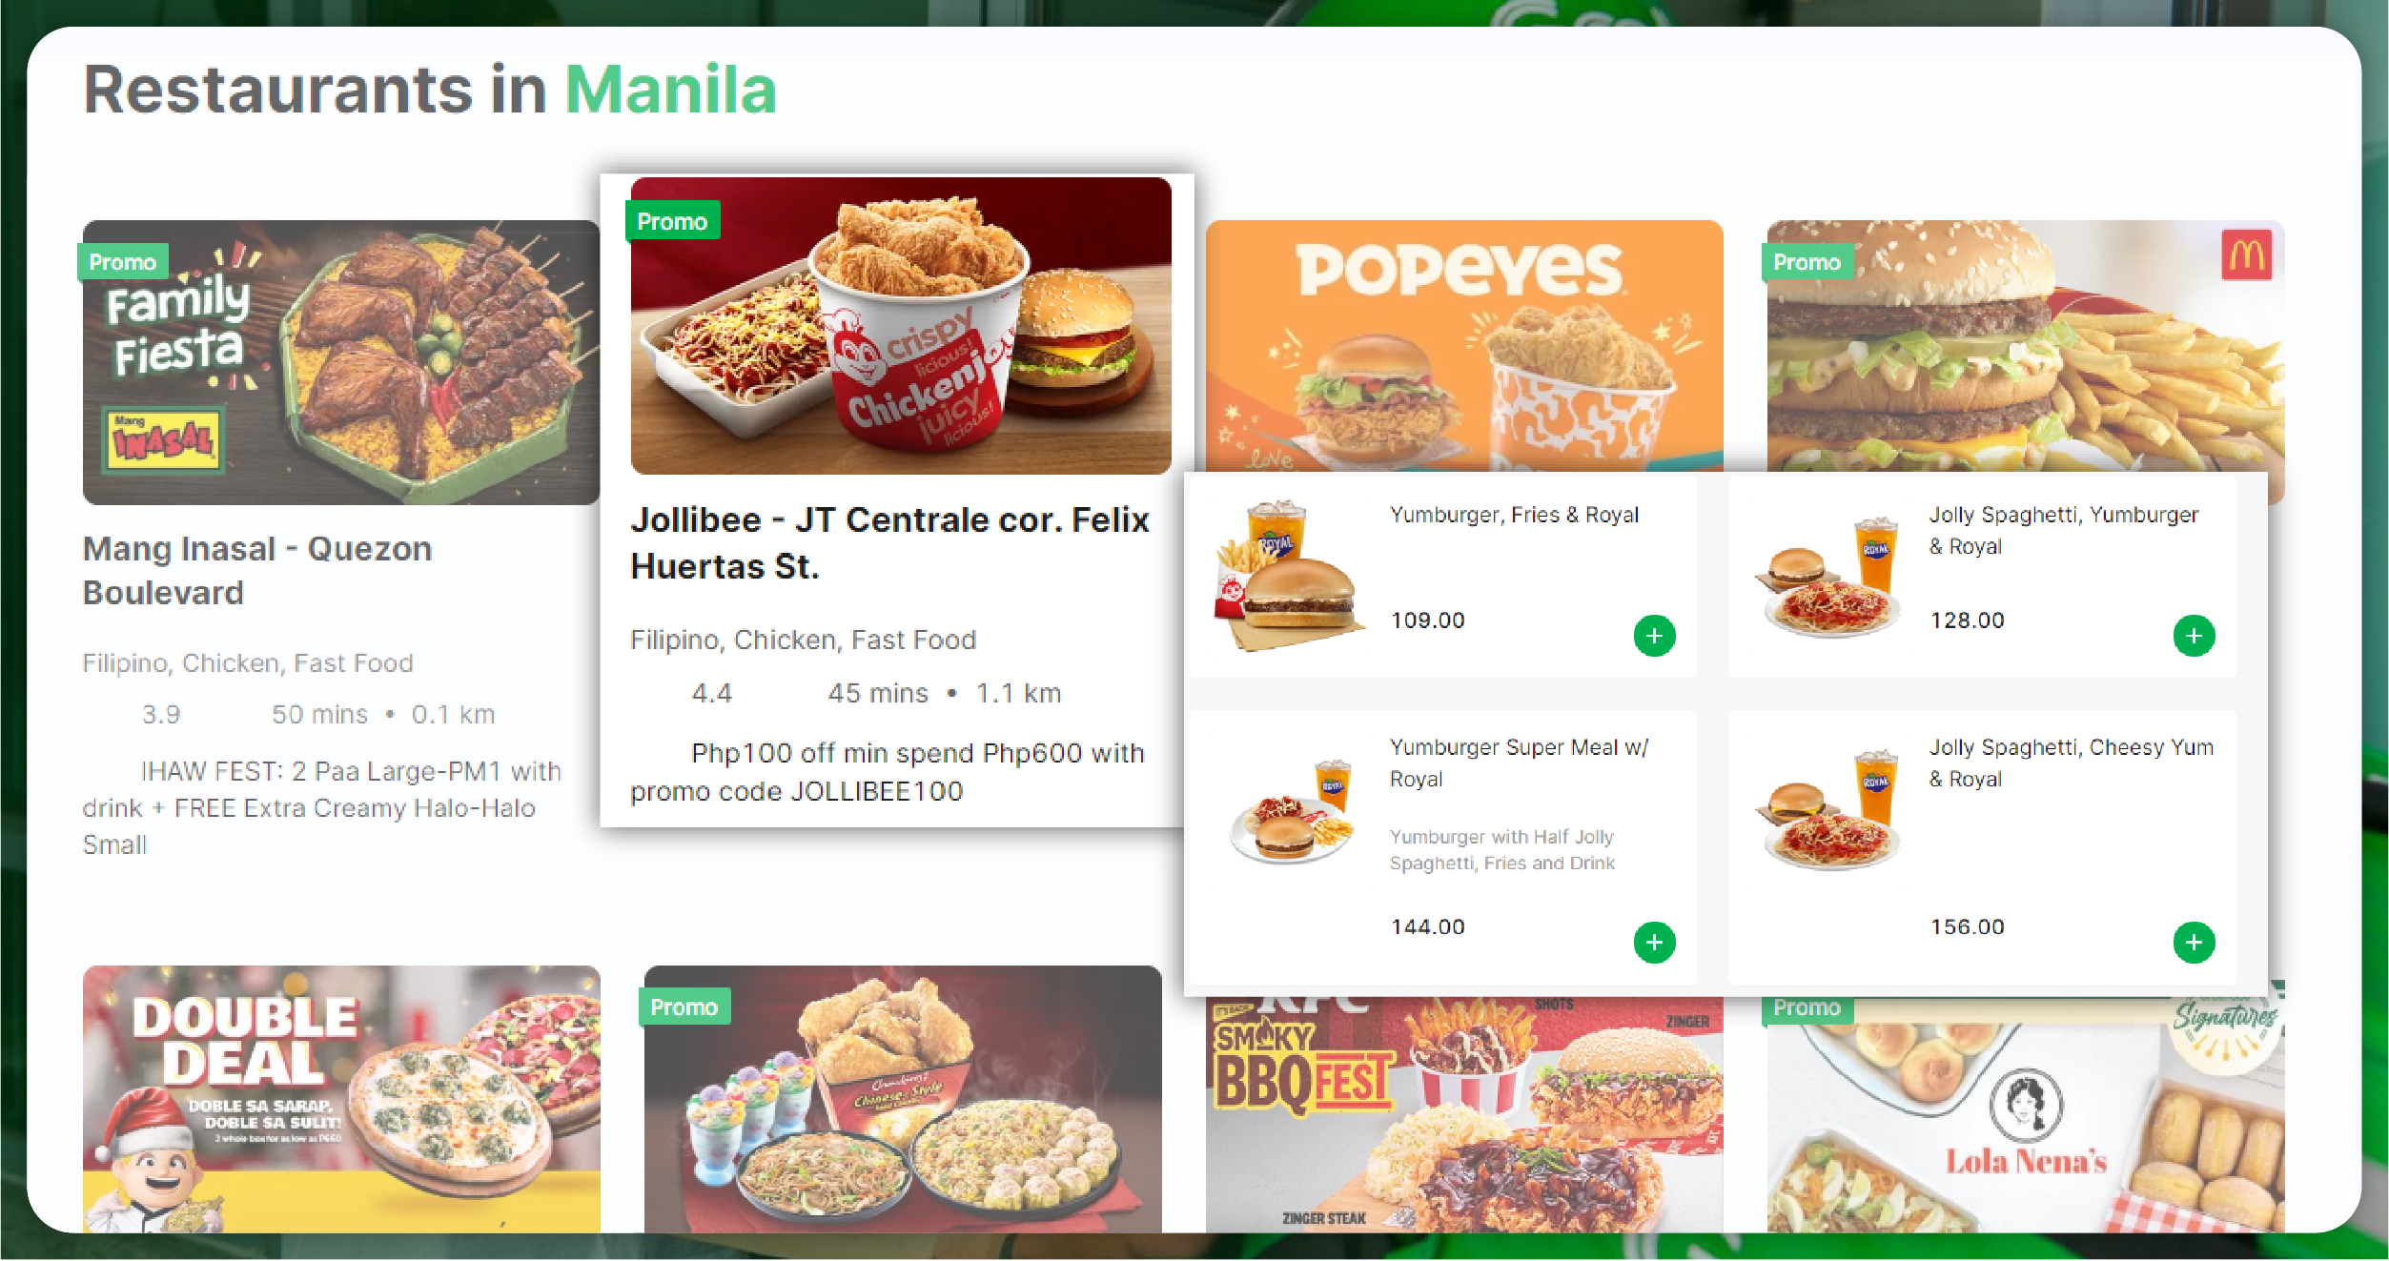This screenshot has width=2389, height=1261.
Task: Click the Promo badge on Jollibee card
Action: point(672,221)
